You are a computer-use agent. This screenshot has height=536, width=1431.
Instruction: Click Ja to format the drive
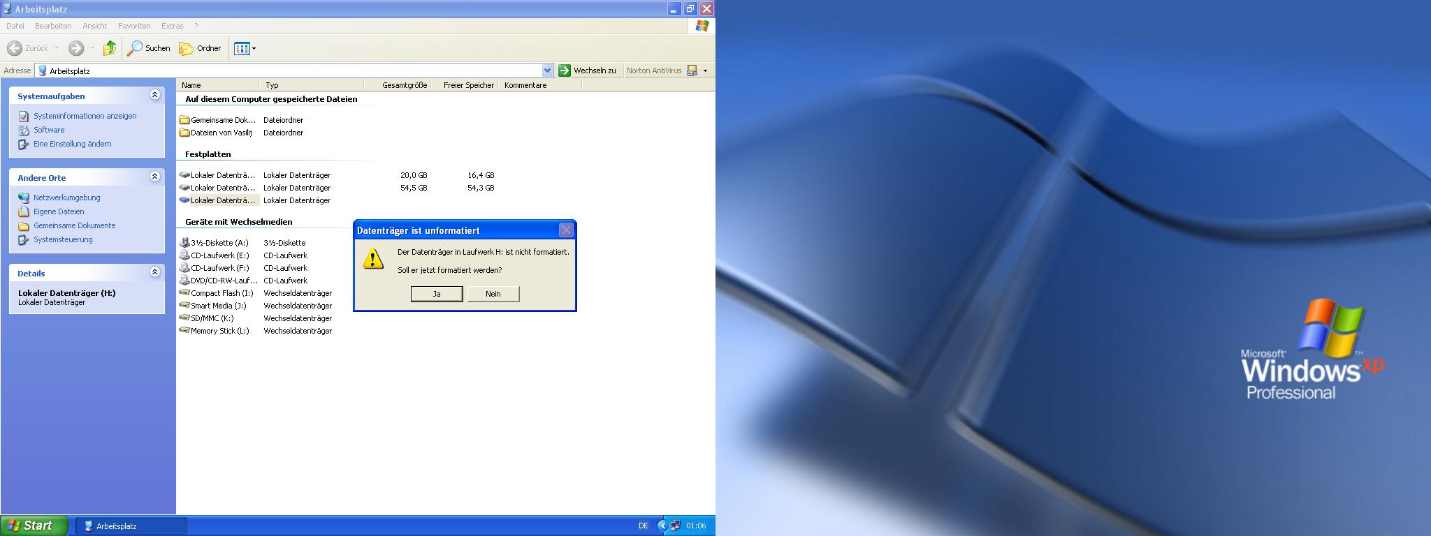pos(437,294)
